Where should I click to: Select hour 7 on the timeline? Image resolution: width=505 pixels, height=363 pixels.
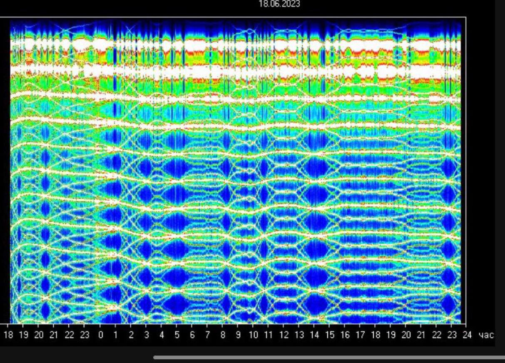pyautogui.click(x=207, y=335)
